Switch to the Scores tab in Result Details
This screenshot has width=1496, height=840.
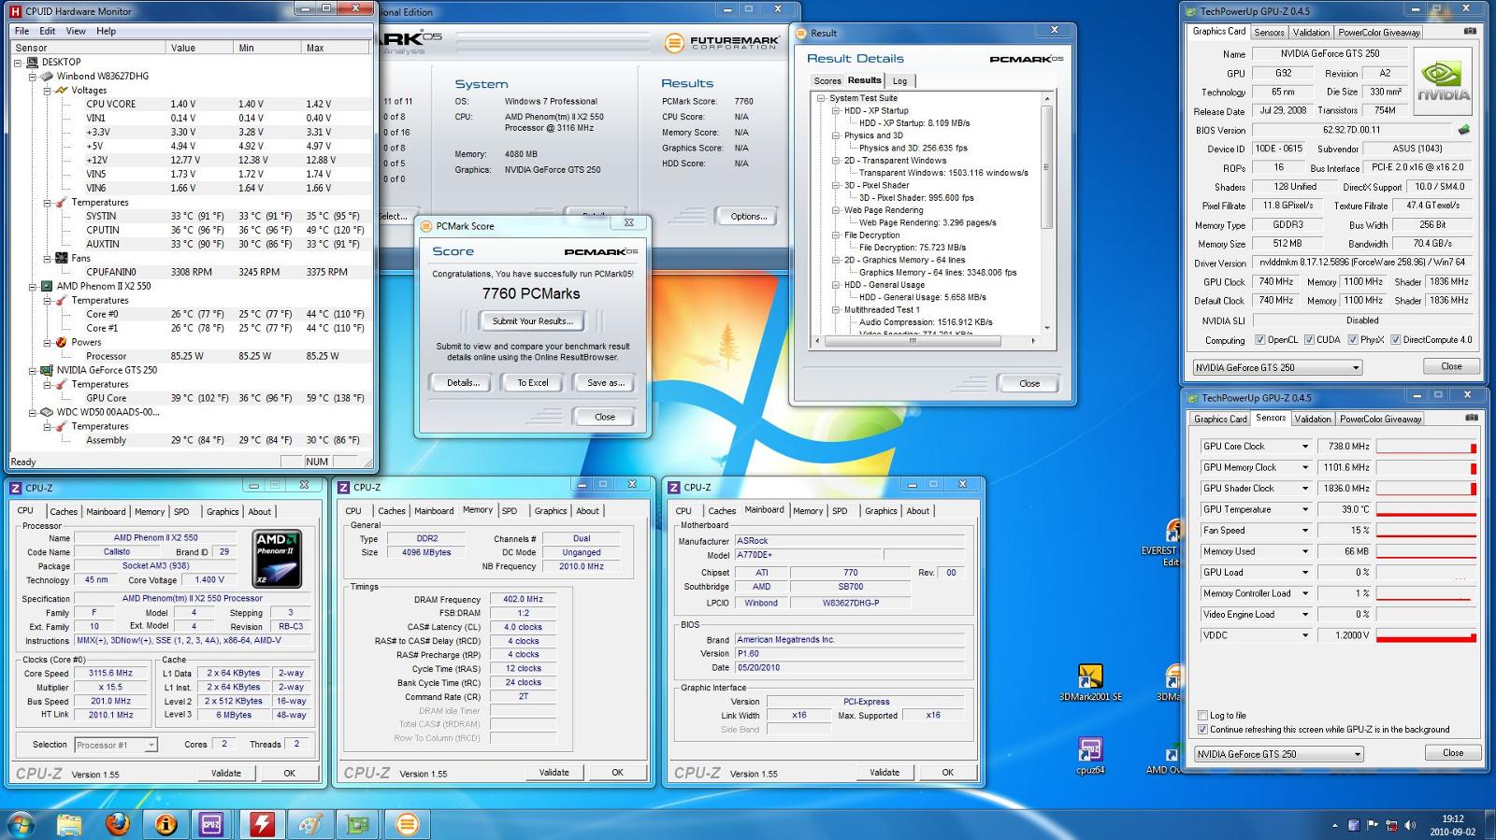click(x=827, y=81)
